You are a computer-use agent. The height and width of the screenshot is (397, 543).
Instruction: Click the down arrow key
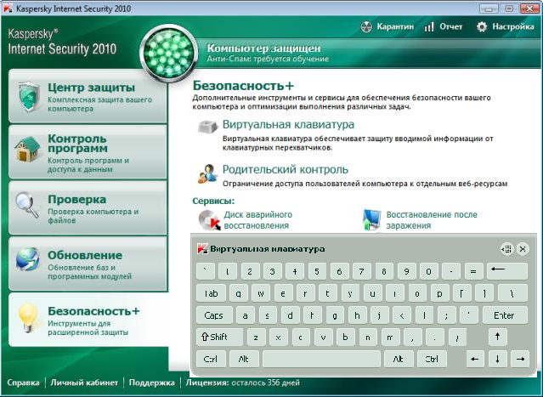point(498,359)
